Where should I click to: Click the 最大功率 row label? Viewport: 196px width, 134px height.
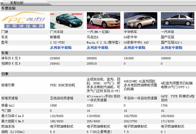coord(12,116)
